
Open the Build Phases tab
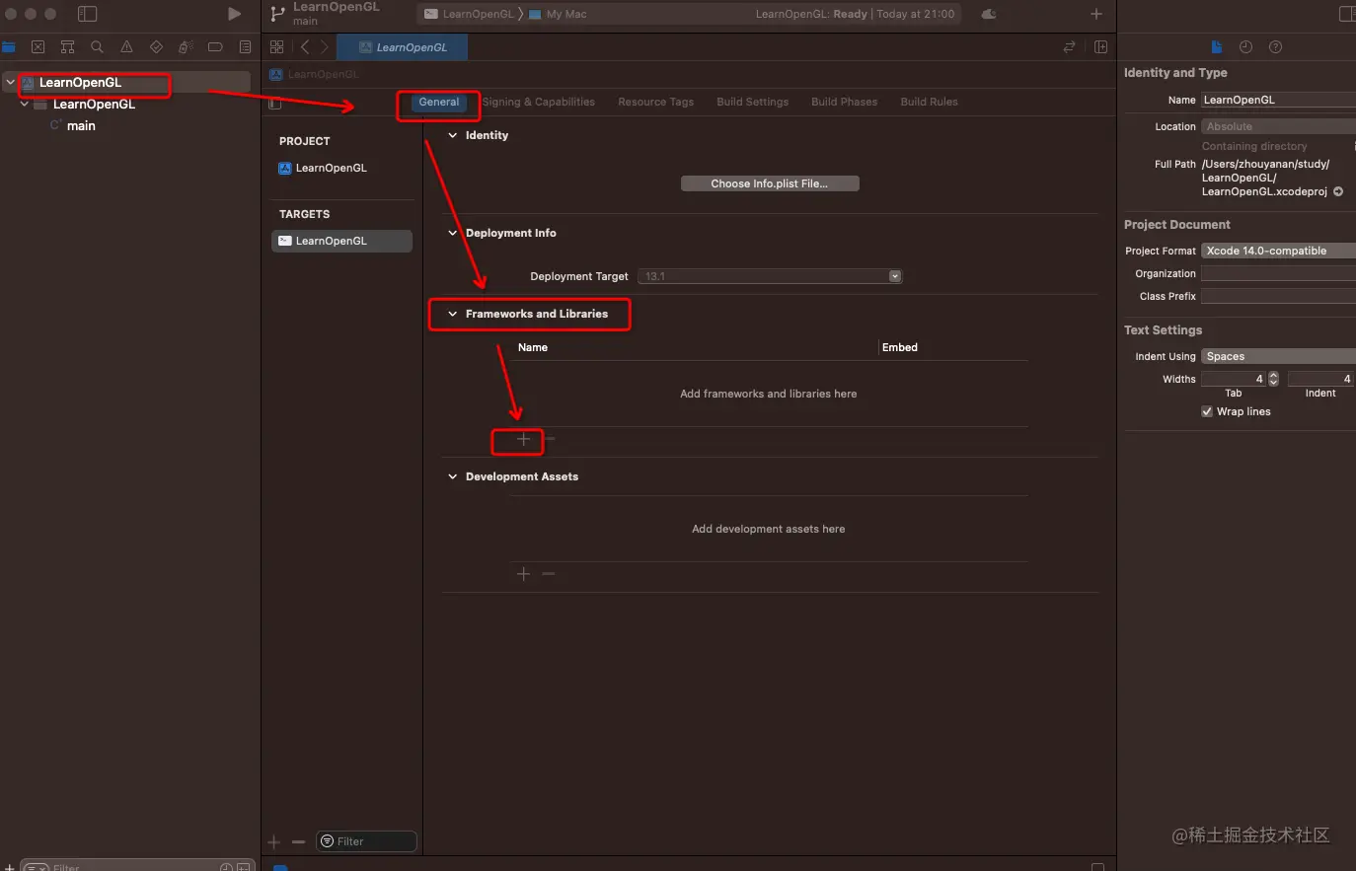click(845, 102)
